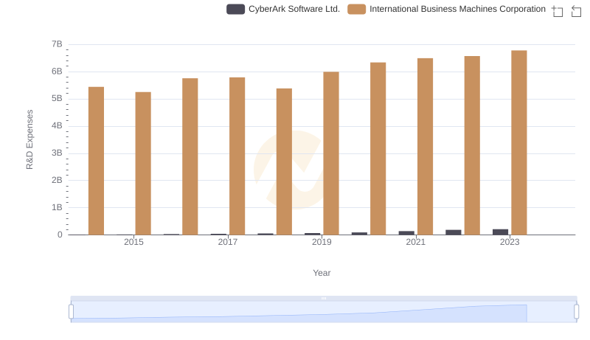The image size is (590, 340).
Task: Click the left handle of the zoom slider
Action: point(71,312)
